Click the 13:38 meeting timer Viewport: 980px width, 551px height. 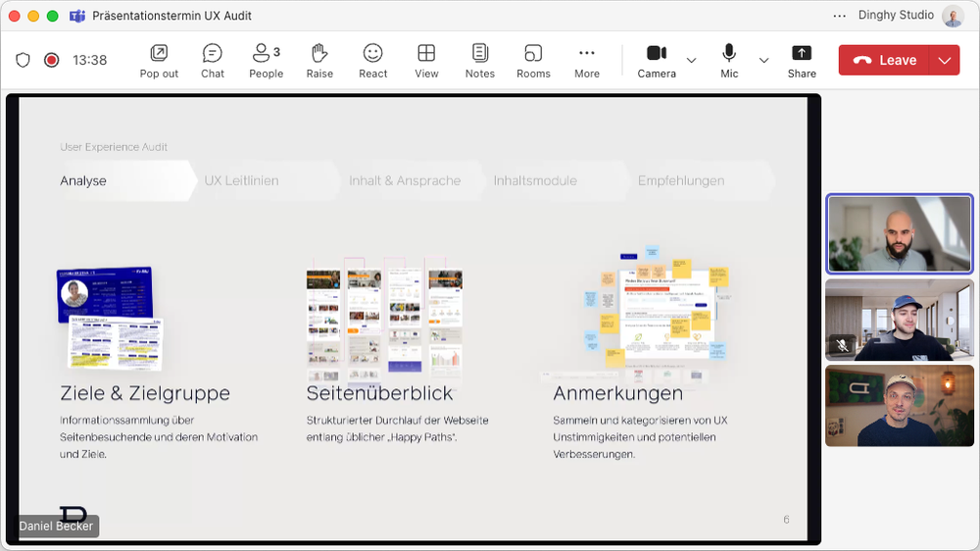[x=89, y=60]
